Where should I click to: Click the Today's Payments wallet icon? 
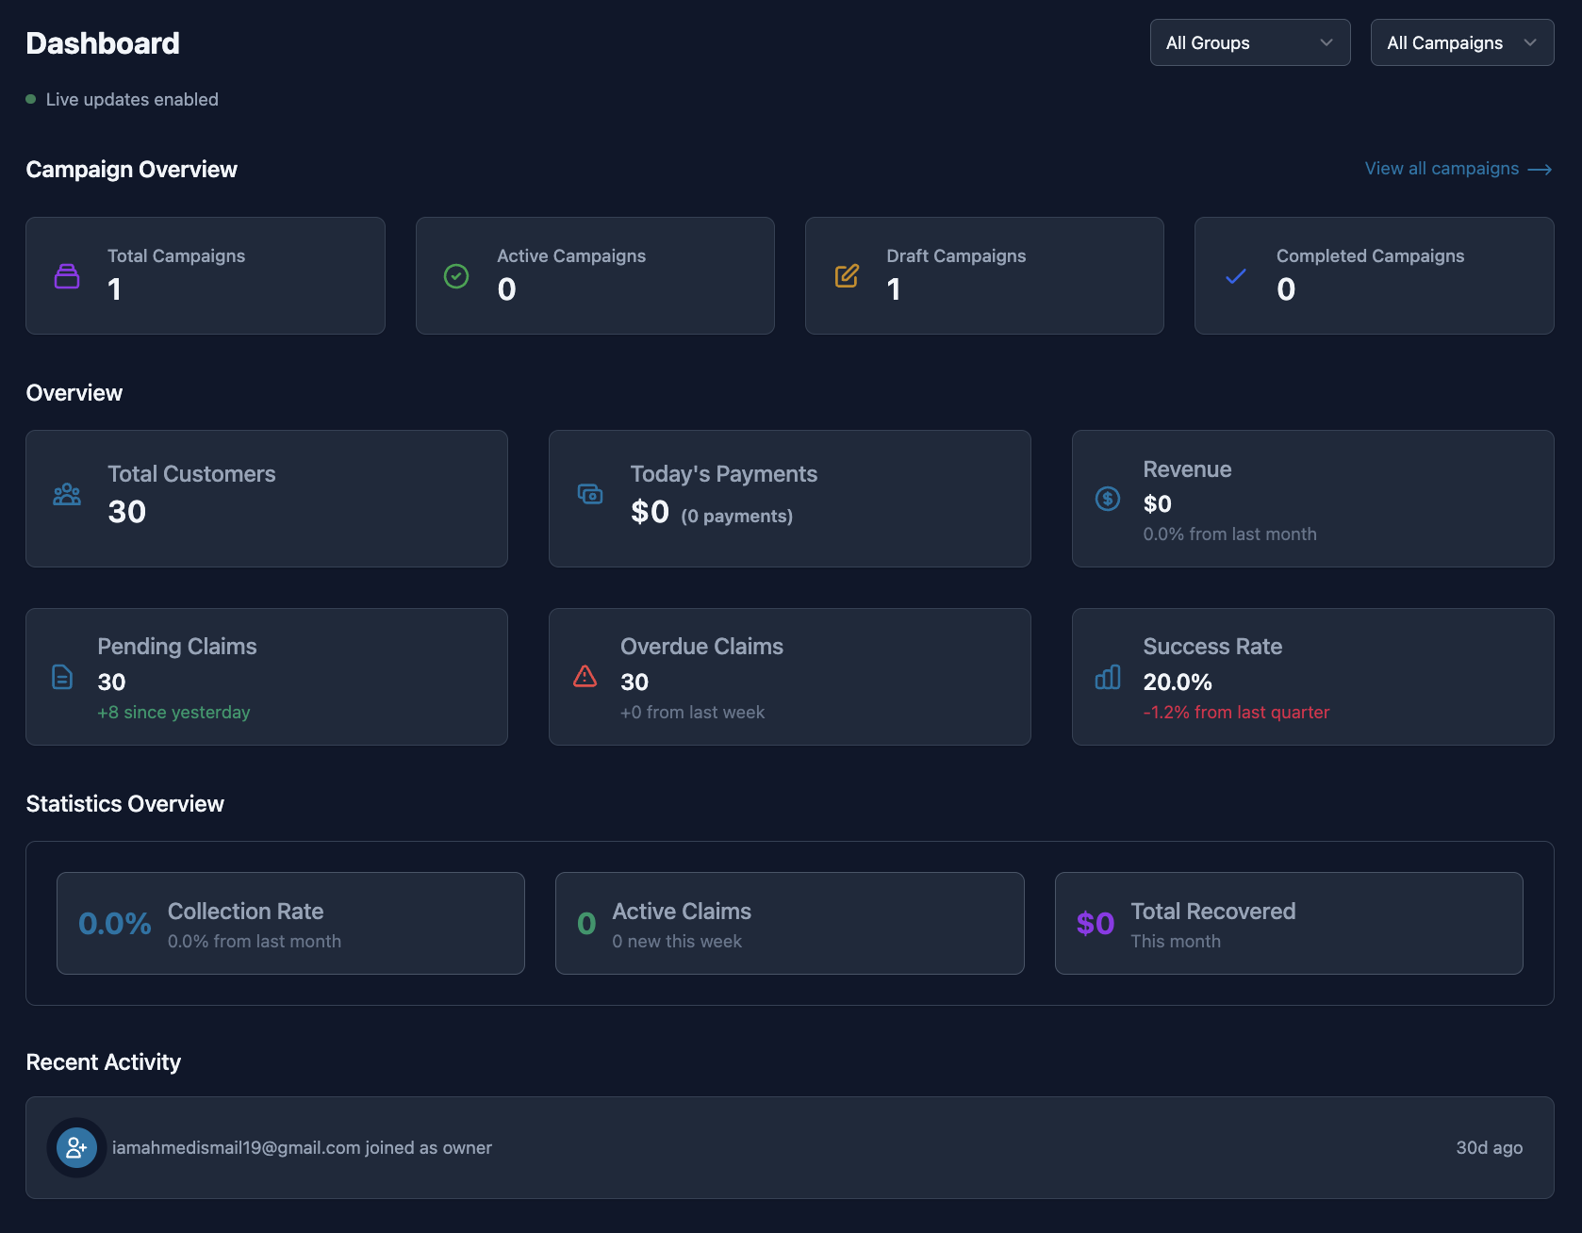[589, 494]
